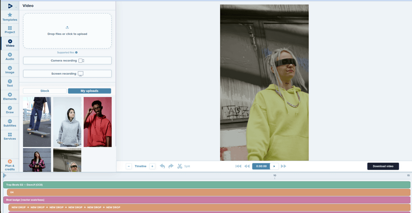Select the orange 04 timeline clip

point(209,192)
